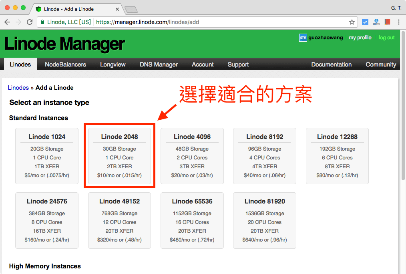Viewport: 406px width, 274px height.
Task: Click the blue 'a' dictionary extension icon
Action: point(376,22)
